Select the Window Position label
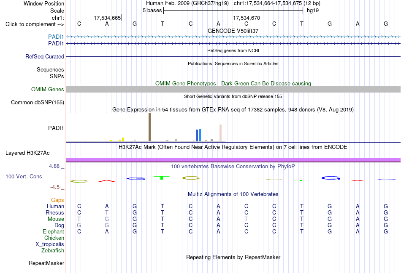 [44, 3]
